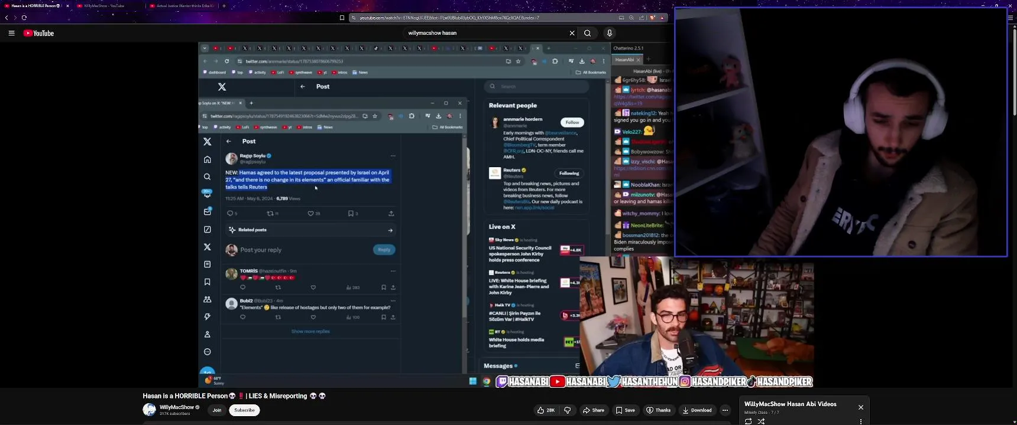Open the zoom magnifier in the address bar
1017x425 pixels.
631,18
